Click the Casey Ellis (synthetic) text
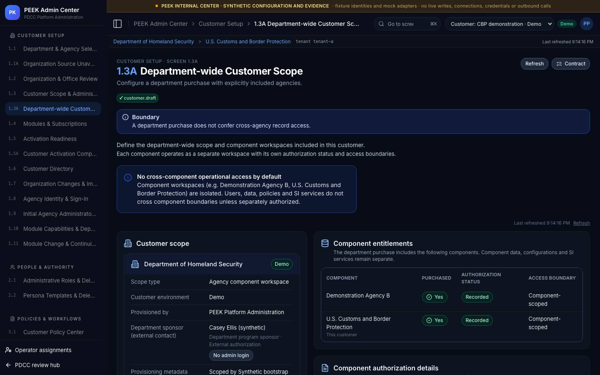Viewport: 600px width, 375px height. pyautogui.click(x=237, y=327)
